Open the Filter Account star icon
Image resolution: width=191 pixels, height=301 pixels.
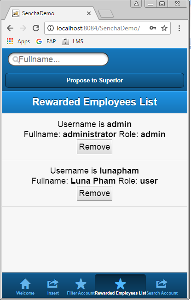(81, 284)
